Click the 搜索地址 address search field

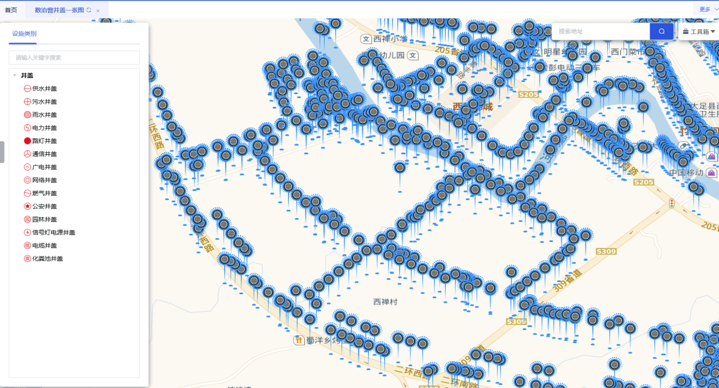pyautogui.click(x=601, y=31)
